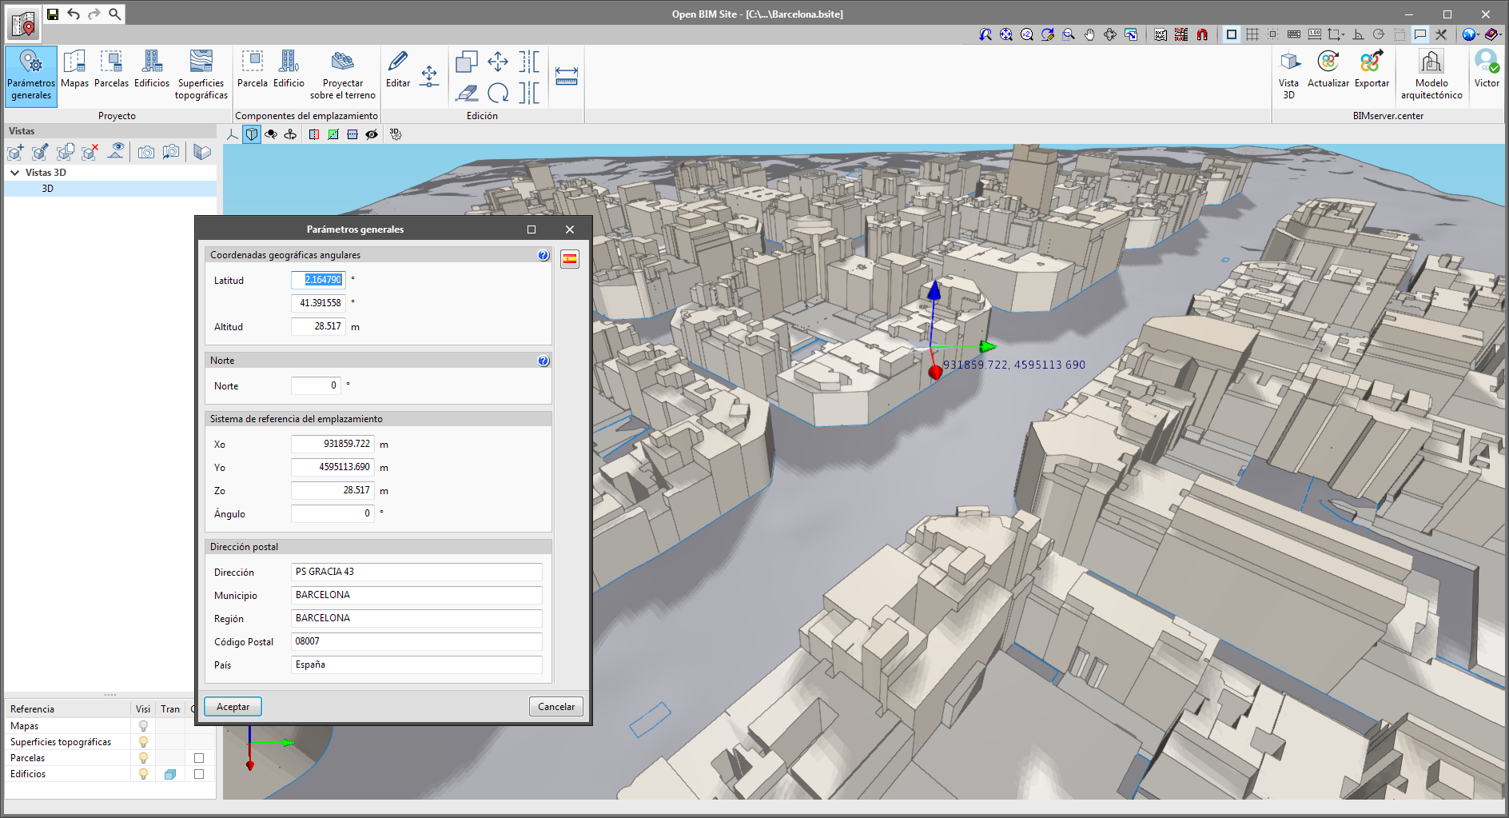This screenshot has width=1509, height=818.
Task: Click the Dirección input field
Action: tap(416, 572)
